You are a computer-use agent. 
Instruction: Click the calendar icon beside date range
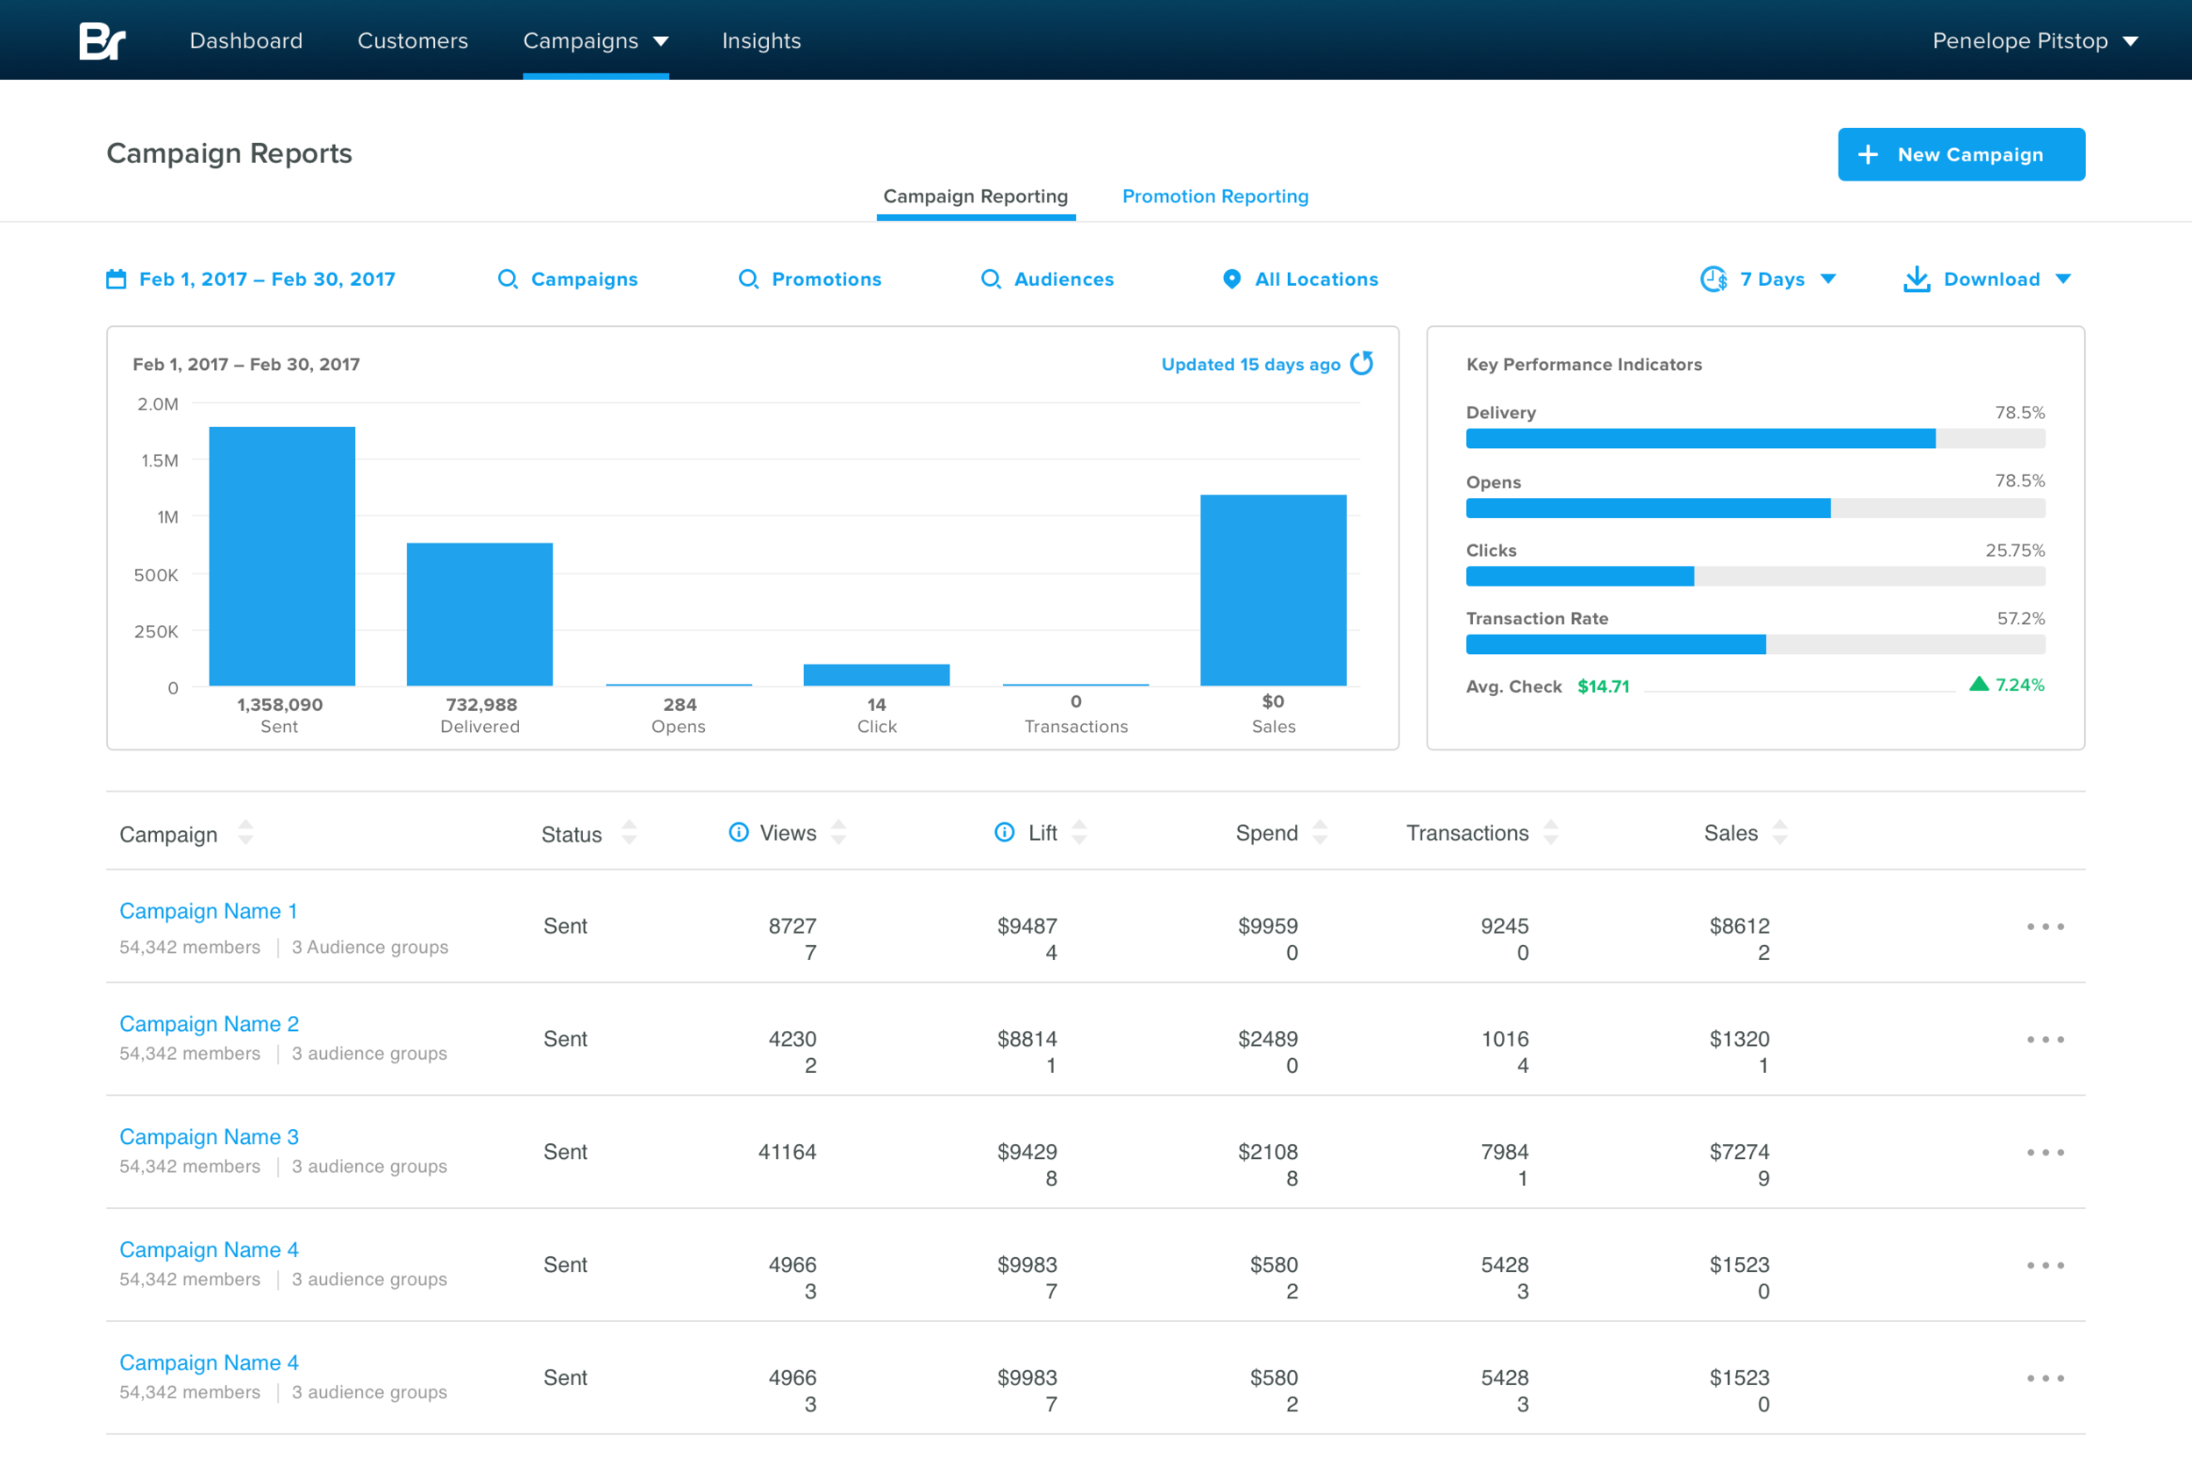tap(116, 279)
